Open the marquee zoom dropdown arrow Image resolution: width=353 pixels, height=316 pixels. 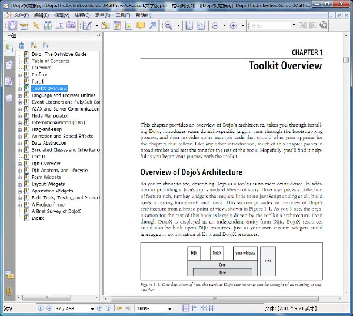(178, 26)
